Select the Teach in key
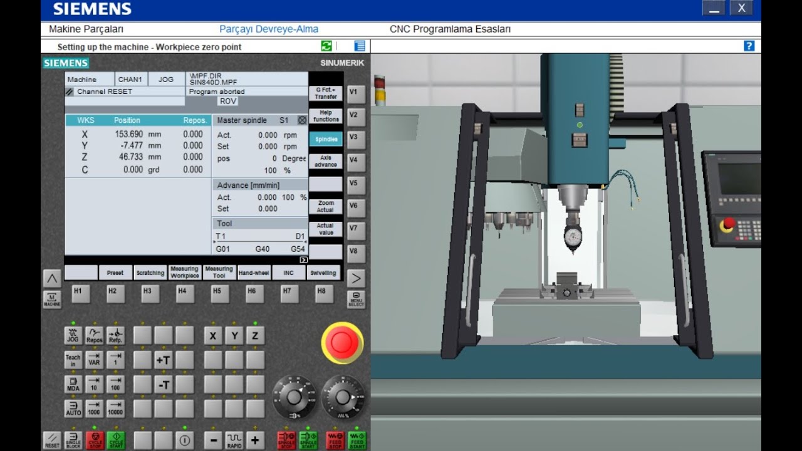The height and width of the screenshot is (451, 802). coord(73,360)
